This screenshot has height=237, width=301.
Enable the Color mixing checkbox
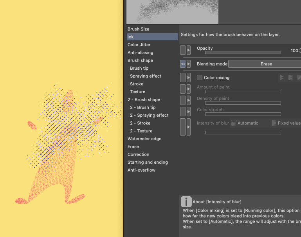(200, 78)
